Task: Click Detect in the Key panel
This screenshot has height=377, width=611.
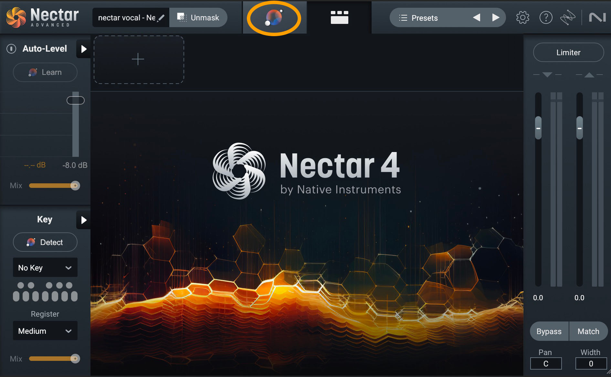Action: 45,242
